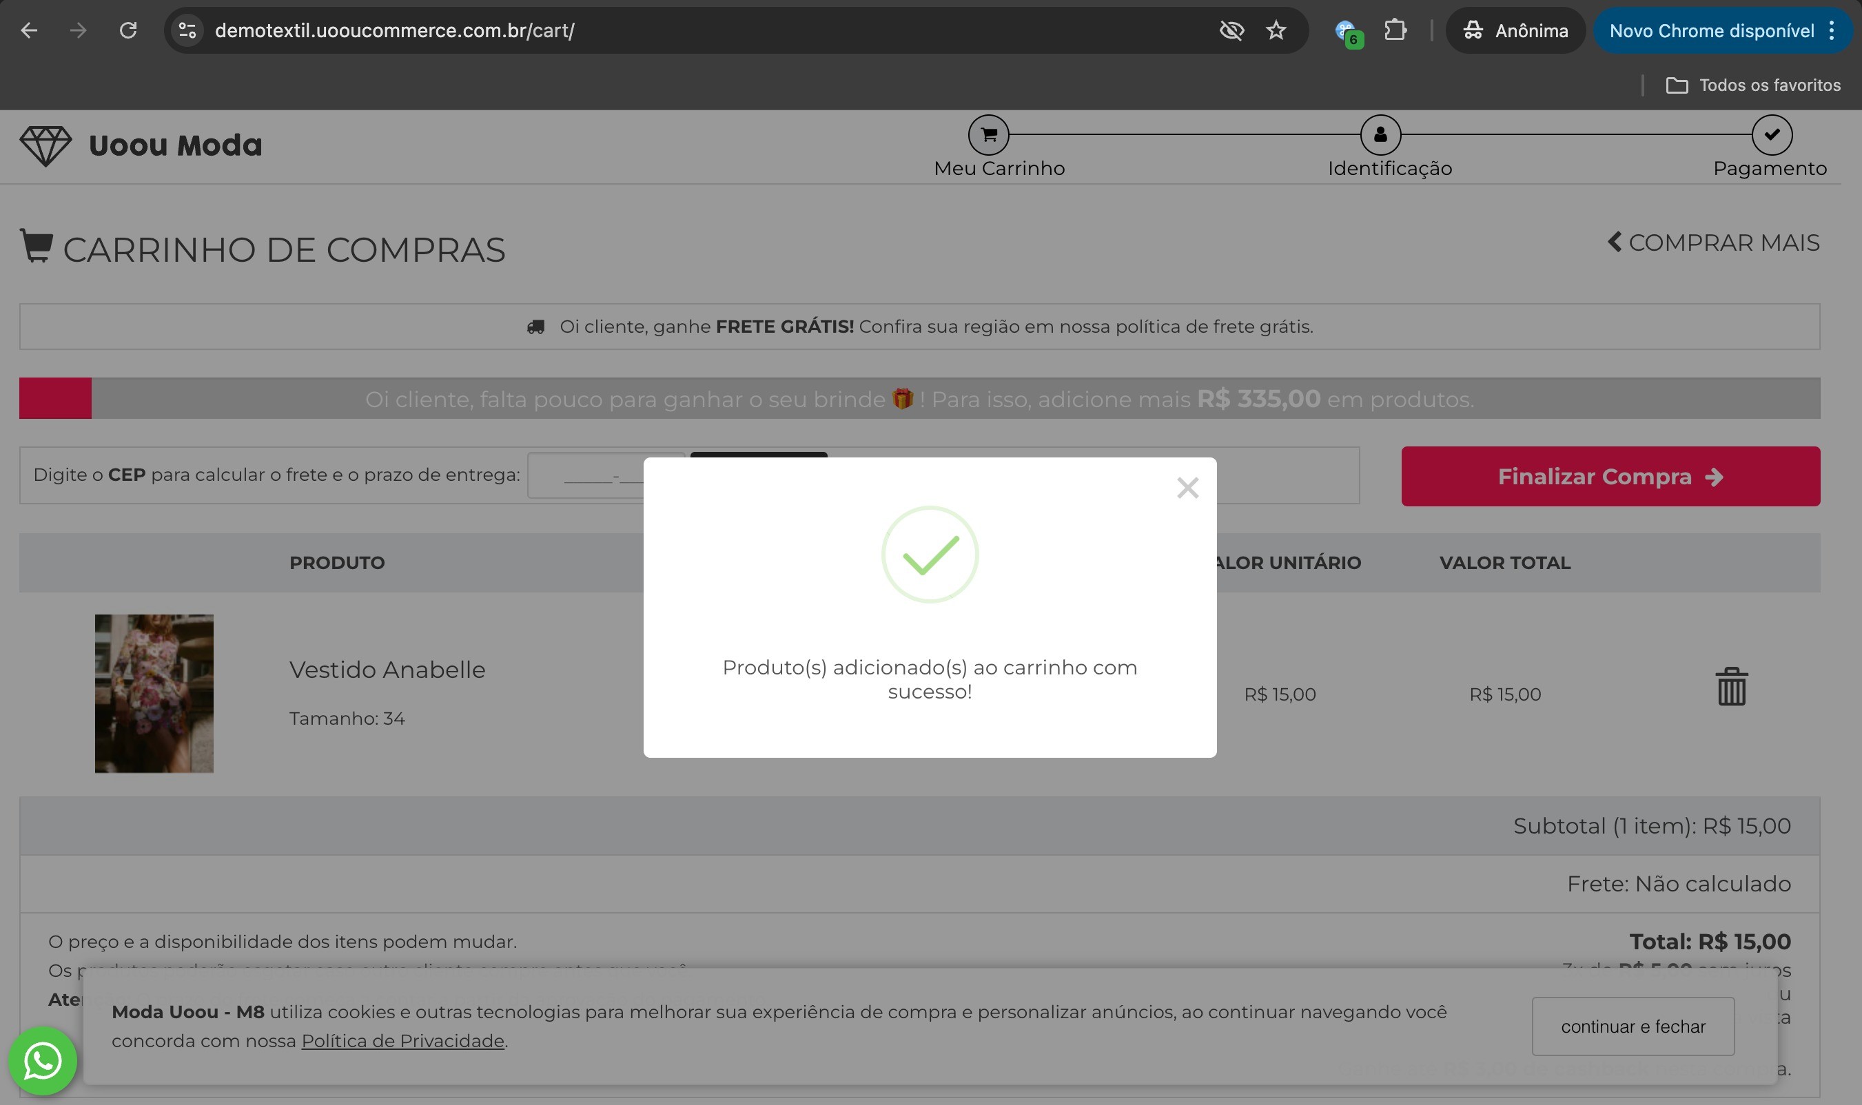Toggle third-party cookie eye icon
The image size is (1862, 1105).
pos(1231,30)
